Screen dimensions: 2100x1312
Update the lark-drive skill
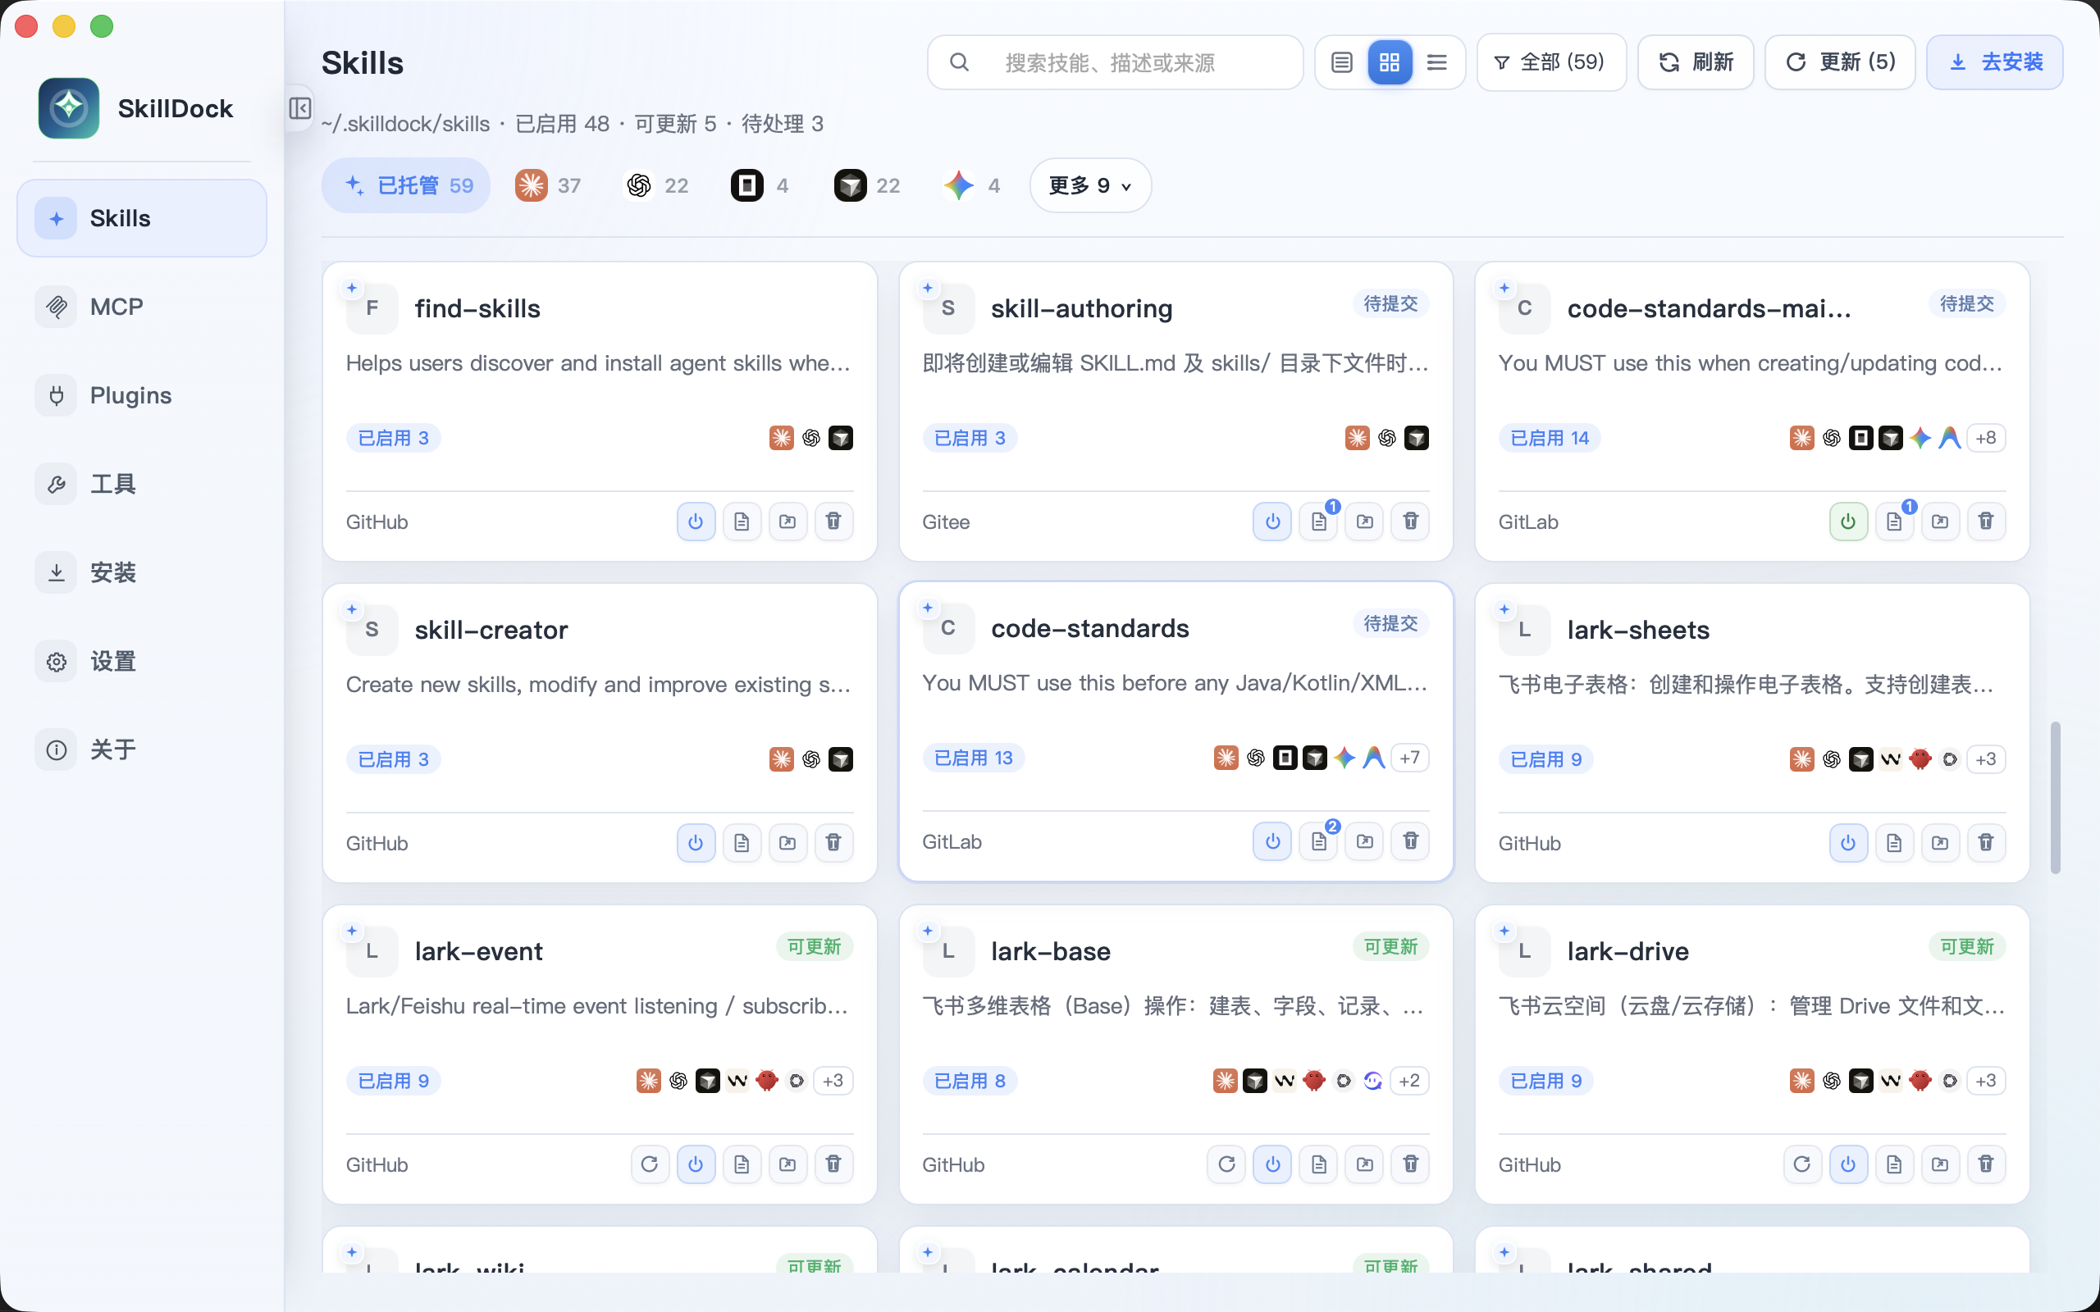[x=1802, y=1164]
